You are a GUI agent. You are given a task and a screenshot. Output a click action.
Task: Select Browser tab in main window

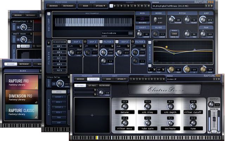(53, 6)
